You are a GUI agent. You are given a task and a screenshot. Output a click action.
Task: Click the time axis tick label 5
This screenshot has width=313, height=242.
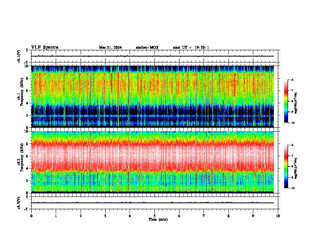tap(155, 216)
